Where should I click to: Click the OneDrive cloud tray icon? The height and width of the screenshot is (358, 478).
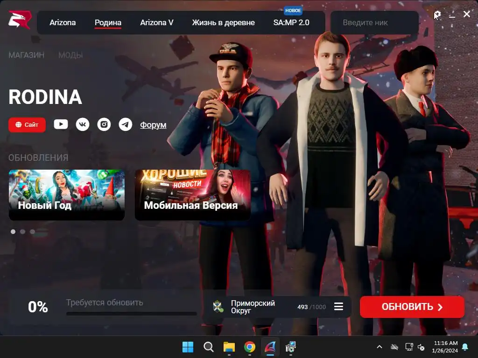coord(395,347)
